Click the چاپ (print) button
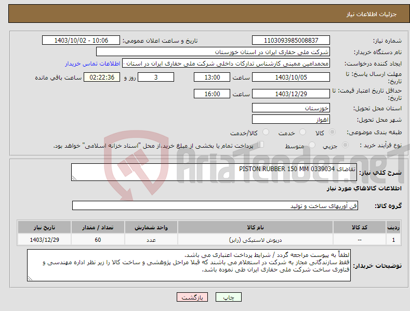This screenshot has width=410, height=311. click(228, 297)
